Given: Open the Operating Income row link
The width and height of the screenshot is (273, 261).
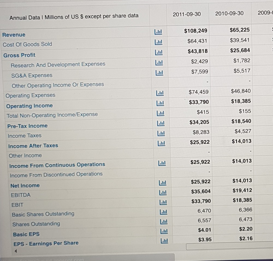Looking at the screenshot, I should [29, 106].
